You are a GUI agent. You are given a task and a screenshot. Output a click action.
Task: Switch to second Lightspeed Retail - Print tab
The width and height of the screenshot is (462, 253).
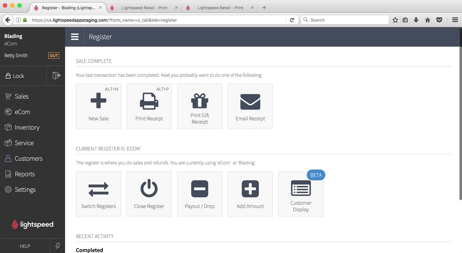pyautogui.click(x=221, y=8)
